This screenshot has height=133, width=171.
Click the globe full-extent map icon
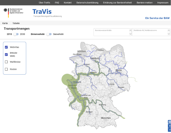tap(169, 122)
